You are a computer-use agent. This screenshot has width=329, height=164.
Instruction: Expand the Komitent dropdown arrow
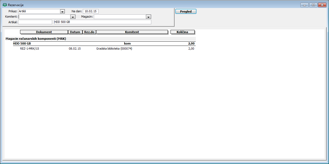[73, 17]
